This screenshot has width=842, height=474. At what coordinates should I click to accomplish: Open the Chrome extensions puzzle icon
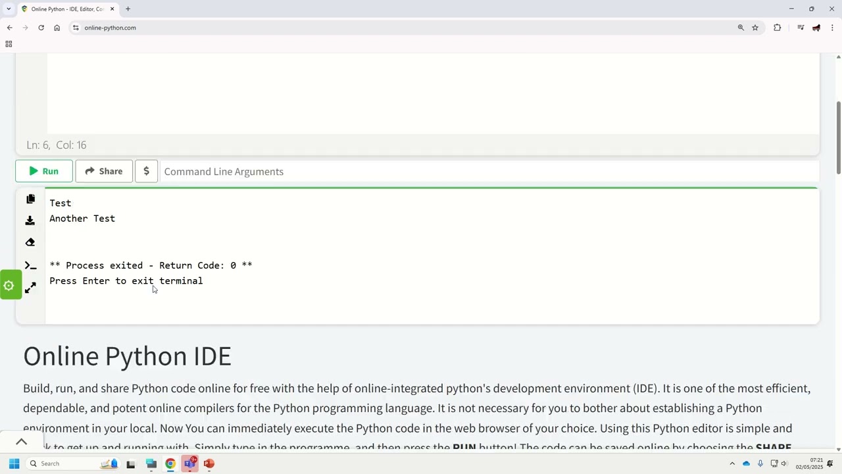click(777, 28)
